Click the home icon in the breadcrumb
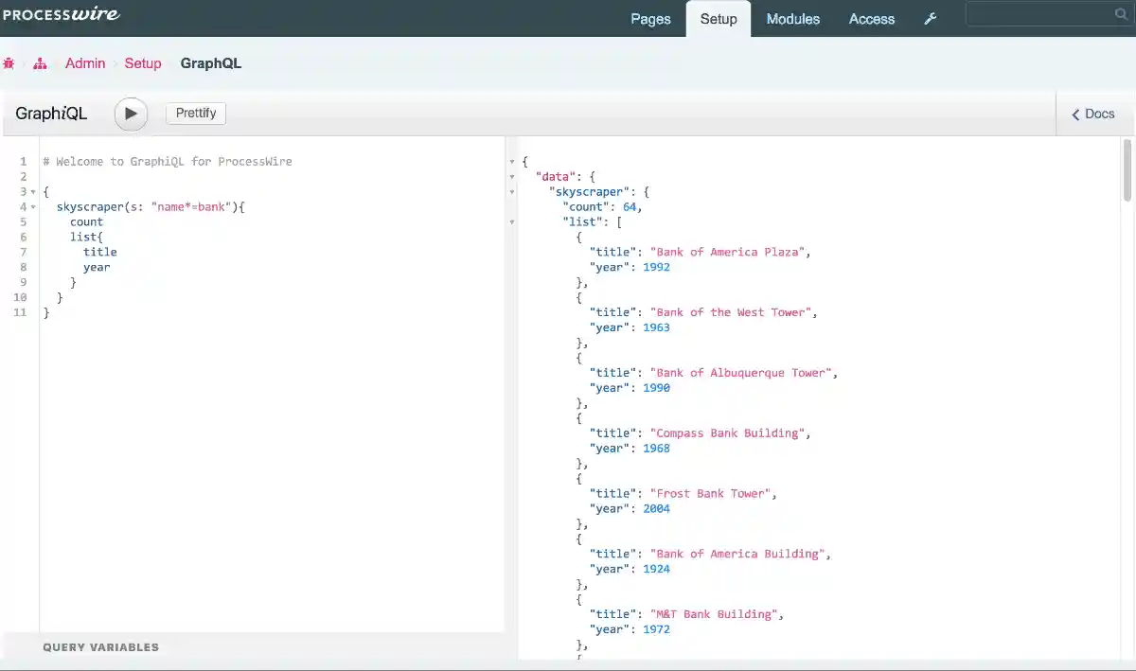 tap(9, 62)
